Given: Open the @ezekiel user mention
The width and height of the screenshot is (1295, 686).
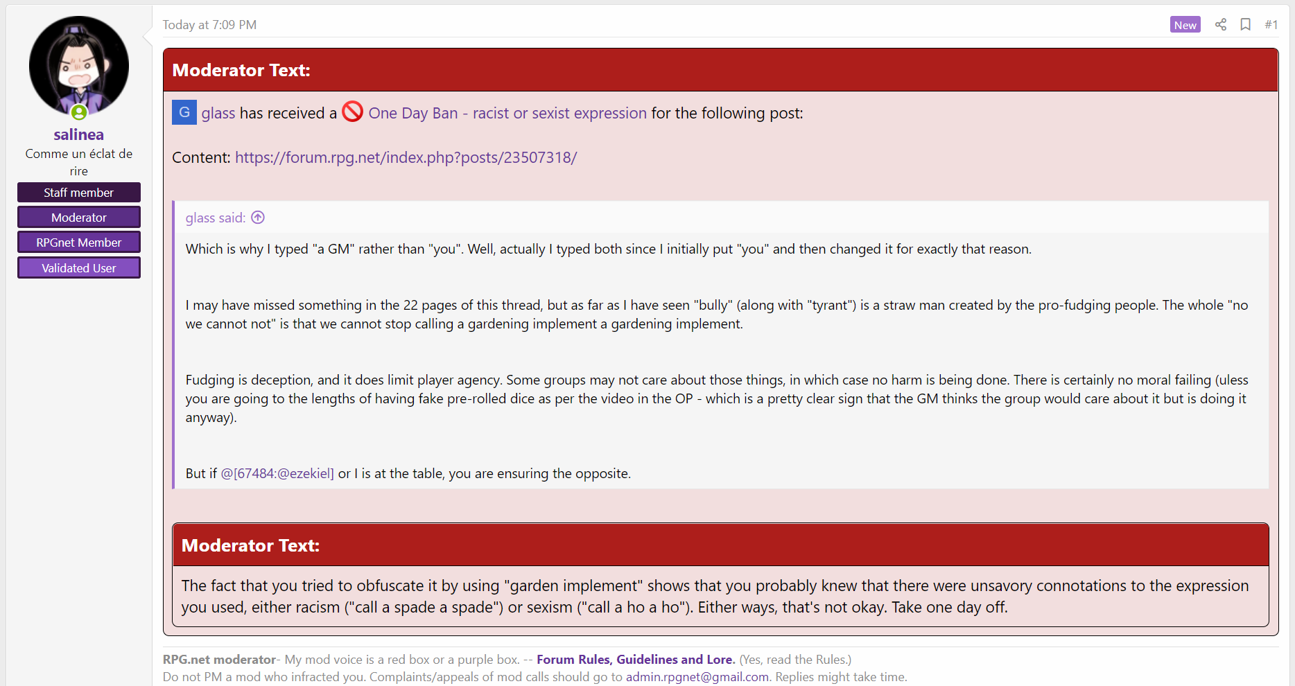Looking at the screenshot, I should click(x=277, y=473).
